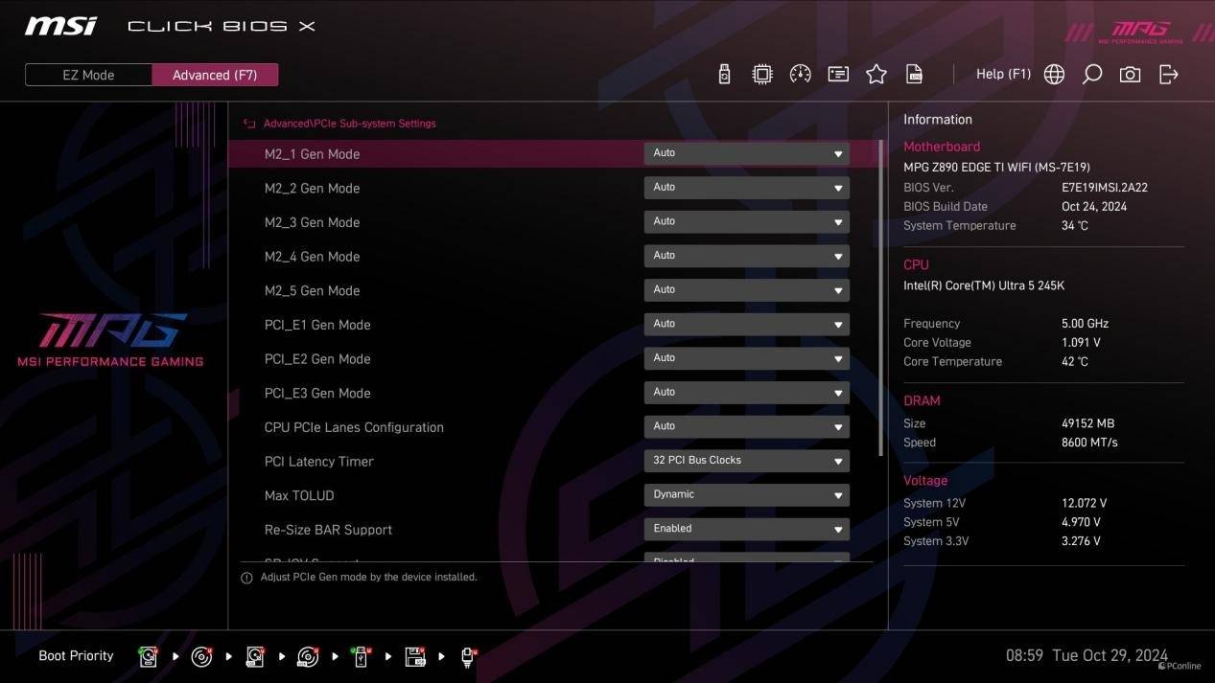Open the M2_5 Gen Mode dropdown
1215x683 pixels.
[746, 290]
